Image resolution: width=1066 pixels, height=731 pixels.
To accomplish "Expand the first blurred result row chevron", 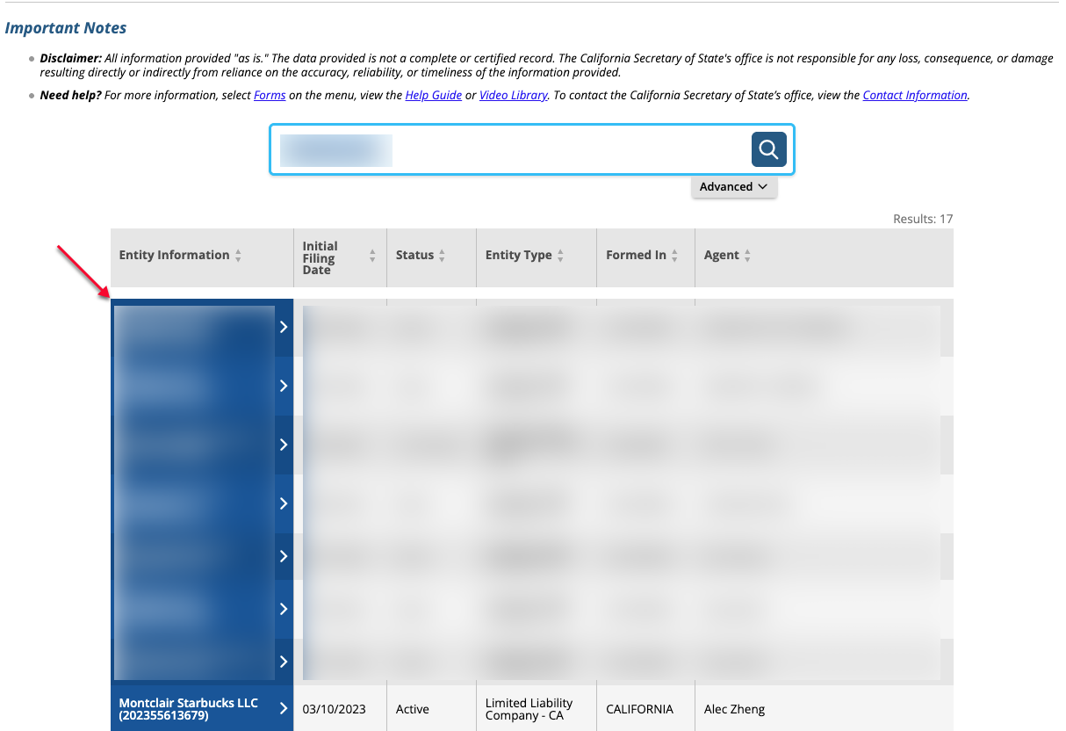I will pyautogui.click(x=284, y=327).
